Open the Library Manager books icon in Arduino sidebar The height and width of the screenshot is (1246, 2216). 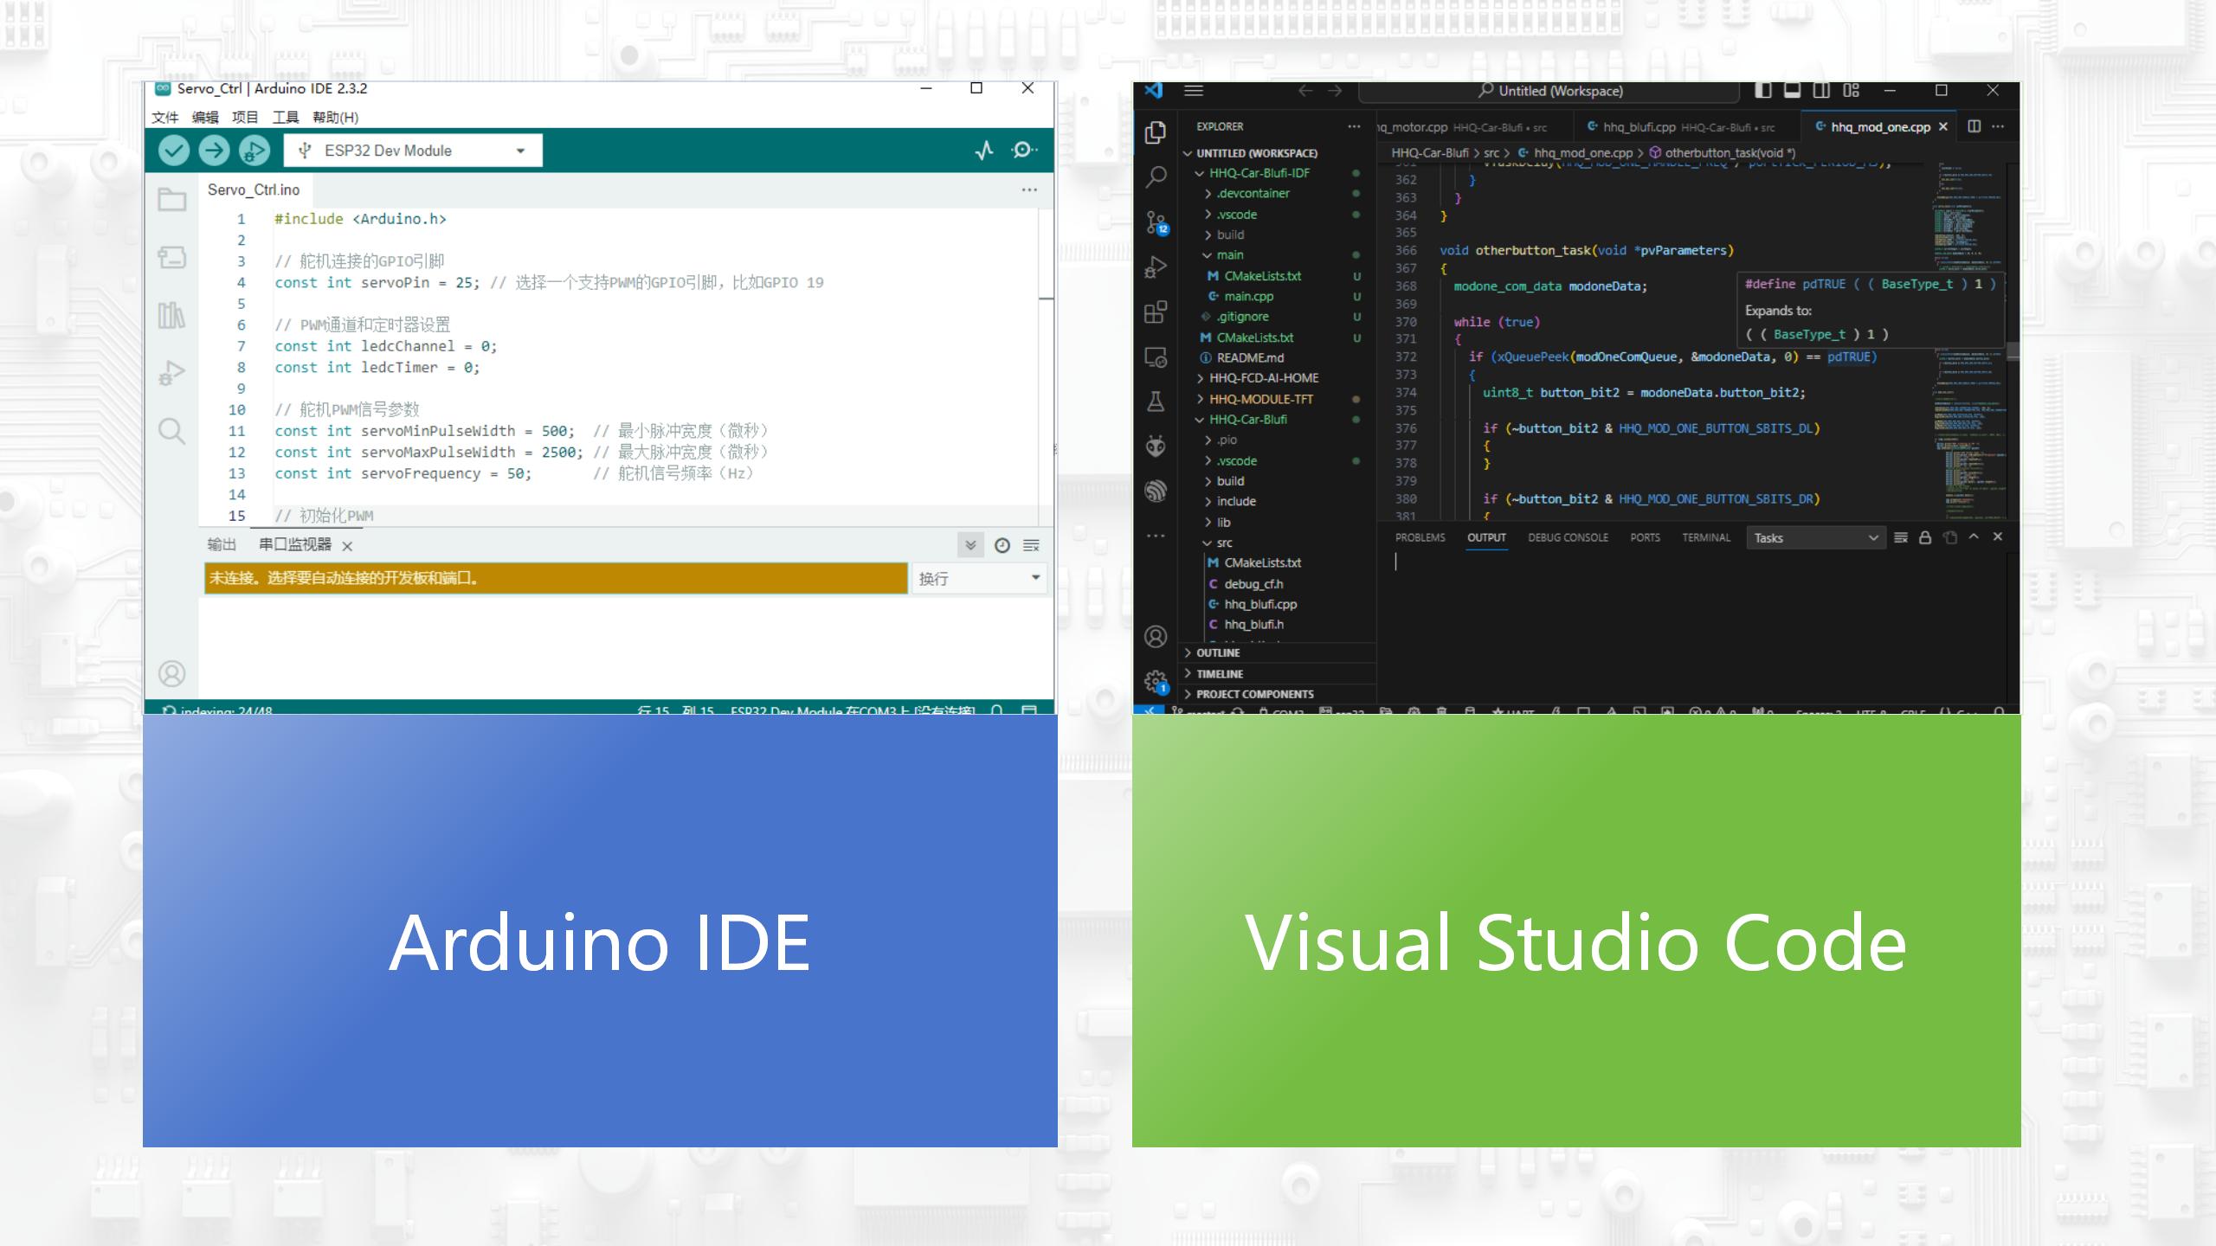[171, 315]
